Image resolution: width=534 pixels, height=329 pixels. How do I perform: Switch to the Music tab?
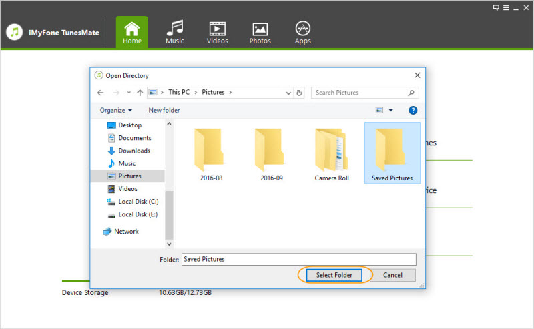[x=175, y=32]
